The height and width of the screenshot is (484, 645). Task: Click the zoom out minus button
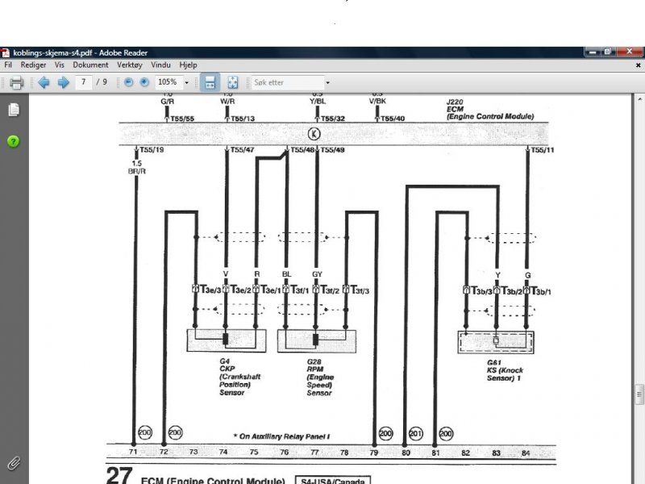(128, 82)
